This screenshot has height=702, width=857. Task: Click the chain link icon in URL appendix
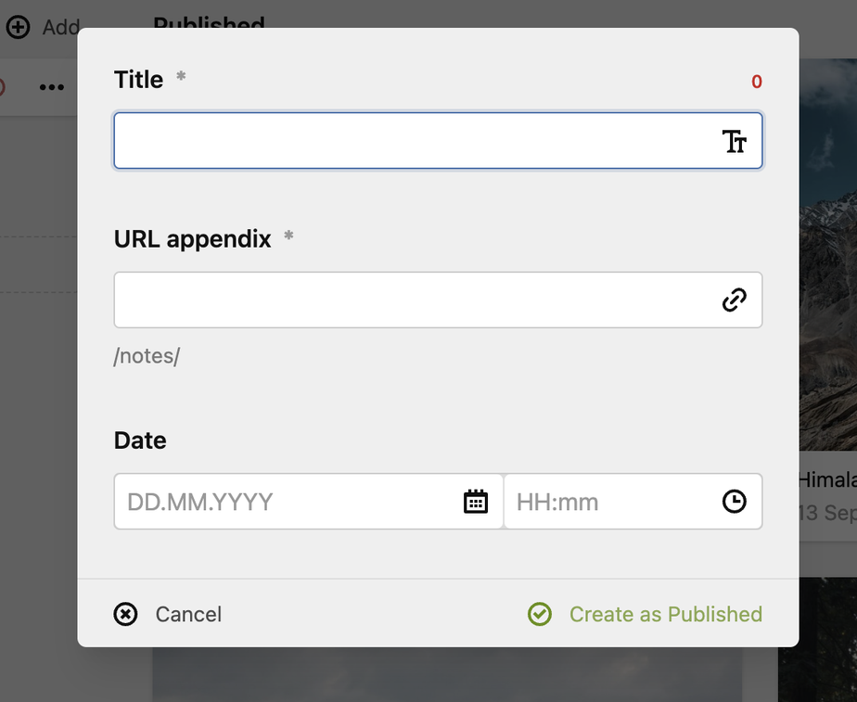click(x=734, y=300)
